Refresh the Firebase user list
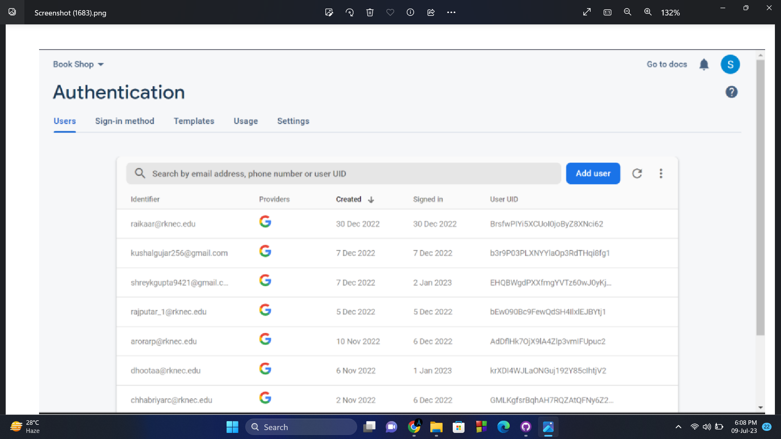 point(637,173)
